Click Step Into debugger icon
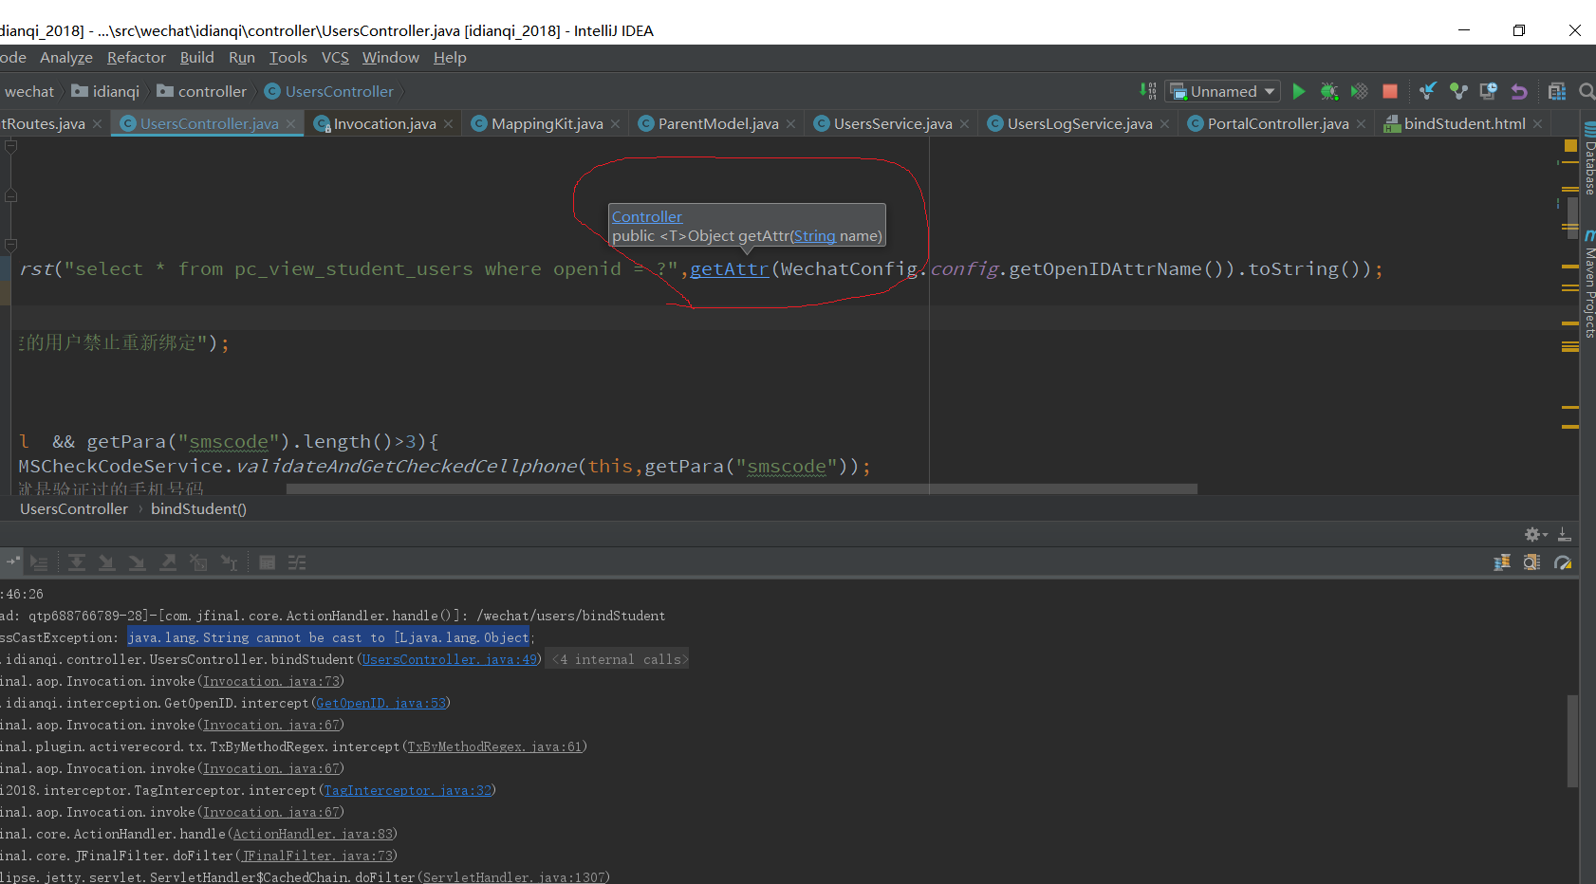1596x884 pixels. (x=107, y=562)
